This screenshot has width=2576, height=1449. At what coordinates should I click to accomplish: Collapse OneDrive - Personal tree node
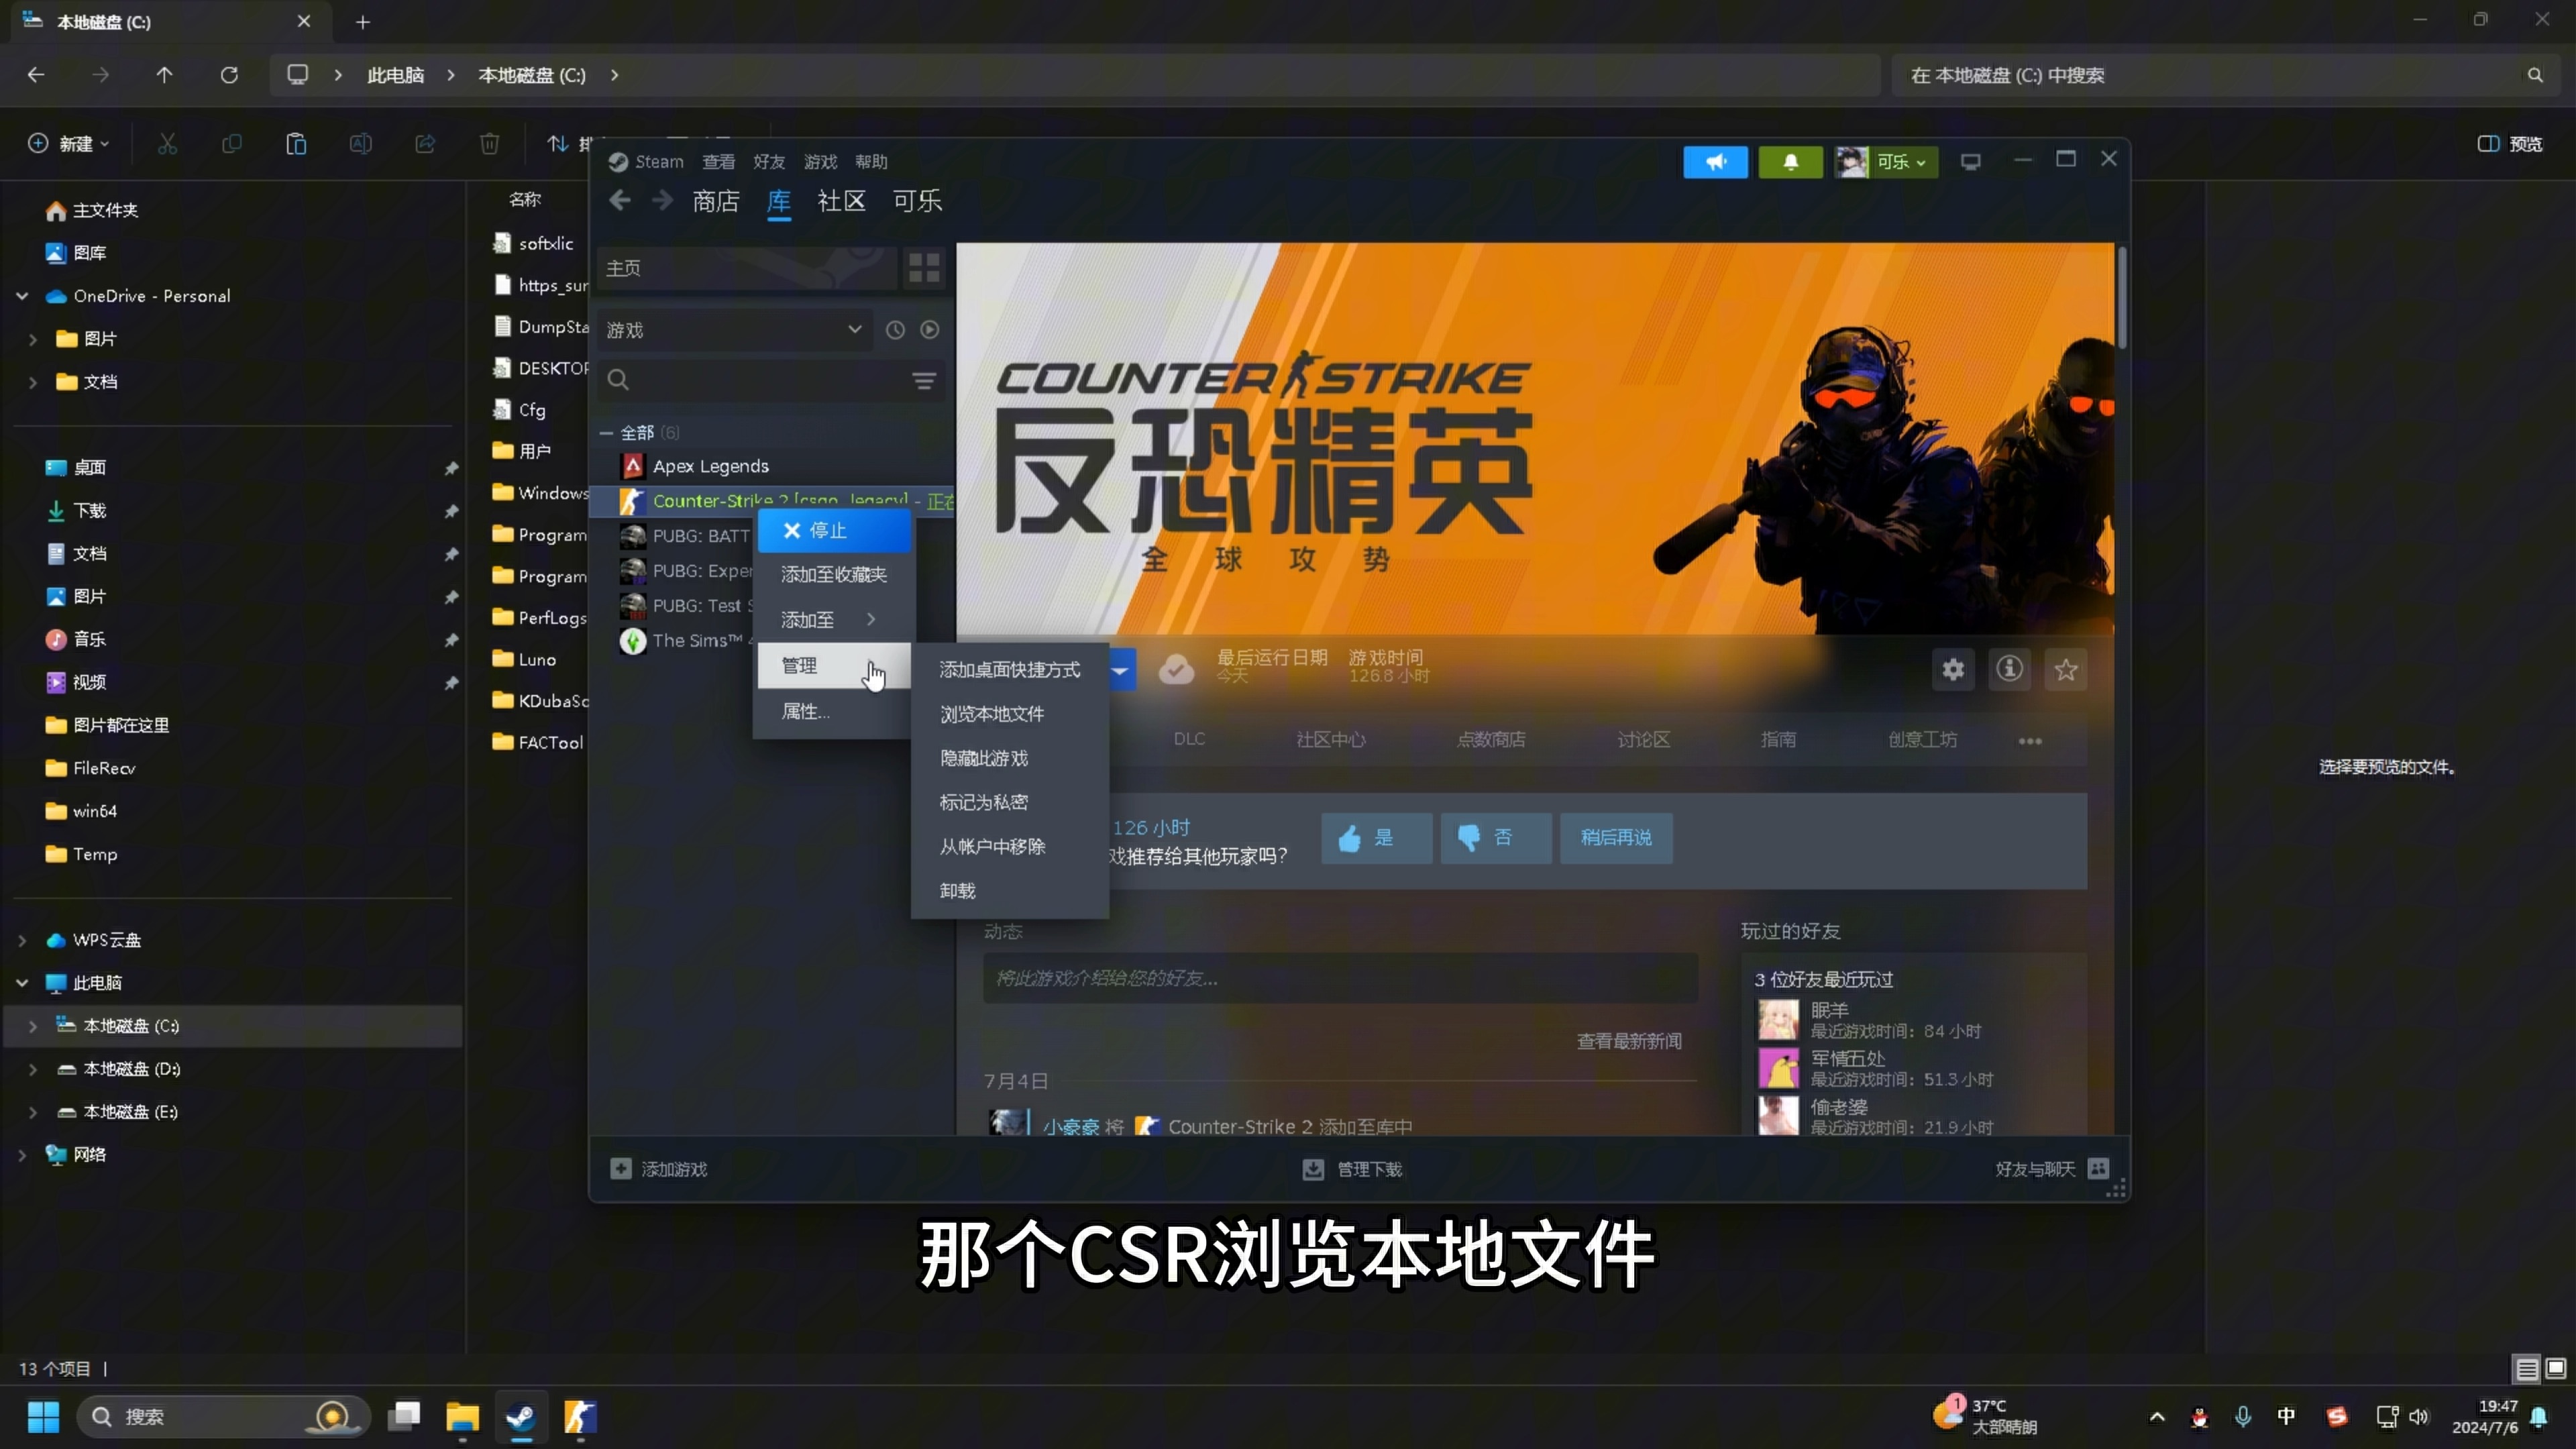point(22,296)
